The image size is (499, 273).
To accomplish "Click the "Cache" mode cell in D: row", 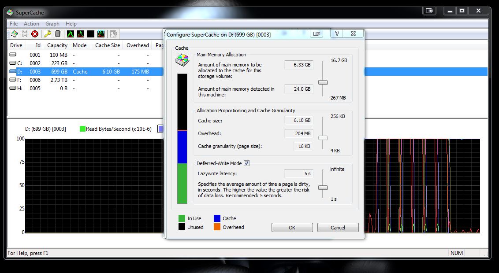I will 80,72.
